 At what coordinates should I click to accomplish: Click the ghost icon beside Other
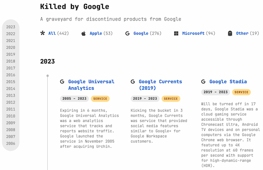(x=230, y=33)
